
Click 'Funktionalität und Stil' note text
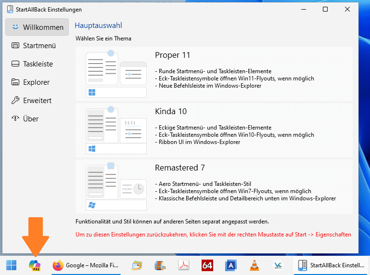[172, 222]
